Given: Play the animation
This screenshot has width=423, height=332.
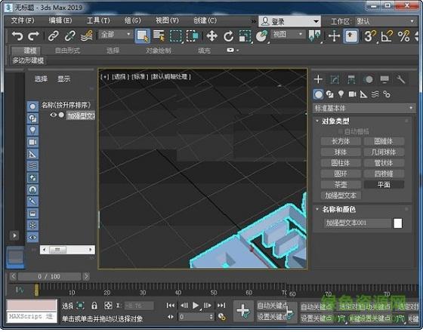Looking at the screenshot, I should point(196,306).
